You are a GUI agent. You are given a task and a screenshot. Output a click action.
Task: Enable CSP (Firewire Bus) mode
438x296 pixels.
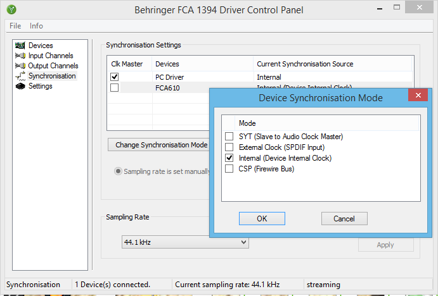coord(229,169)
